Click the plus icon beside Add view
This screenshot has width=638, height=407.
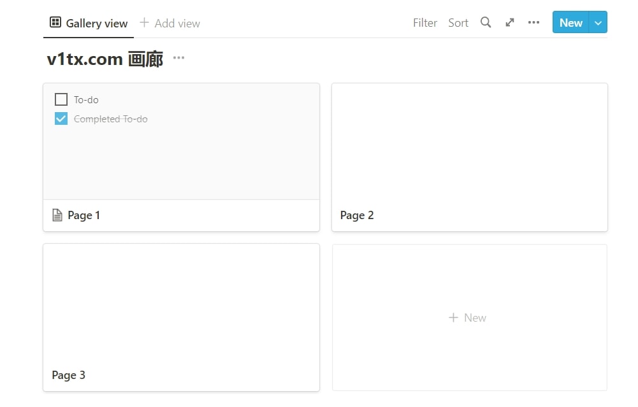tap(144, 23)
